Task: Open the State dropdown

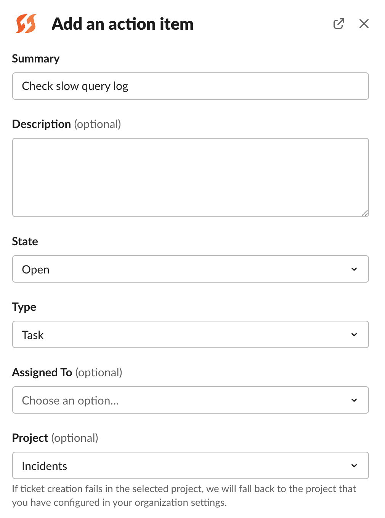Action: tap(191, 269)
